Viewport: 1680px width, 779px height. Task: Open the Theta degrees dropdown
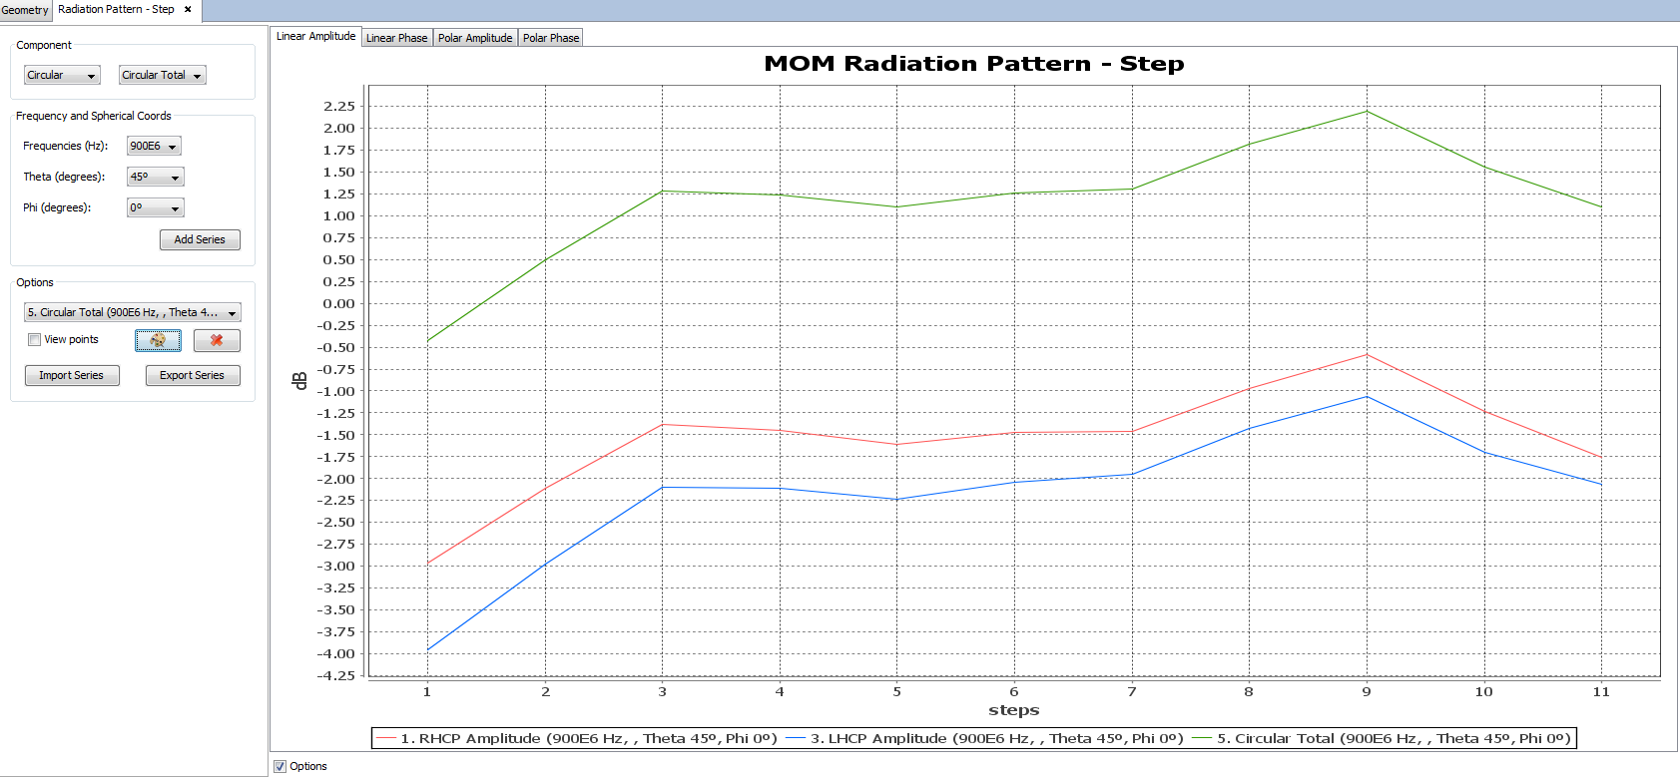tap(156, 178)
